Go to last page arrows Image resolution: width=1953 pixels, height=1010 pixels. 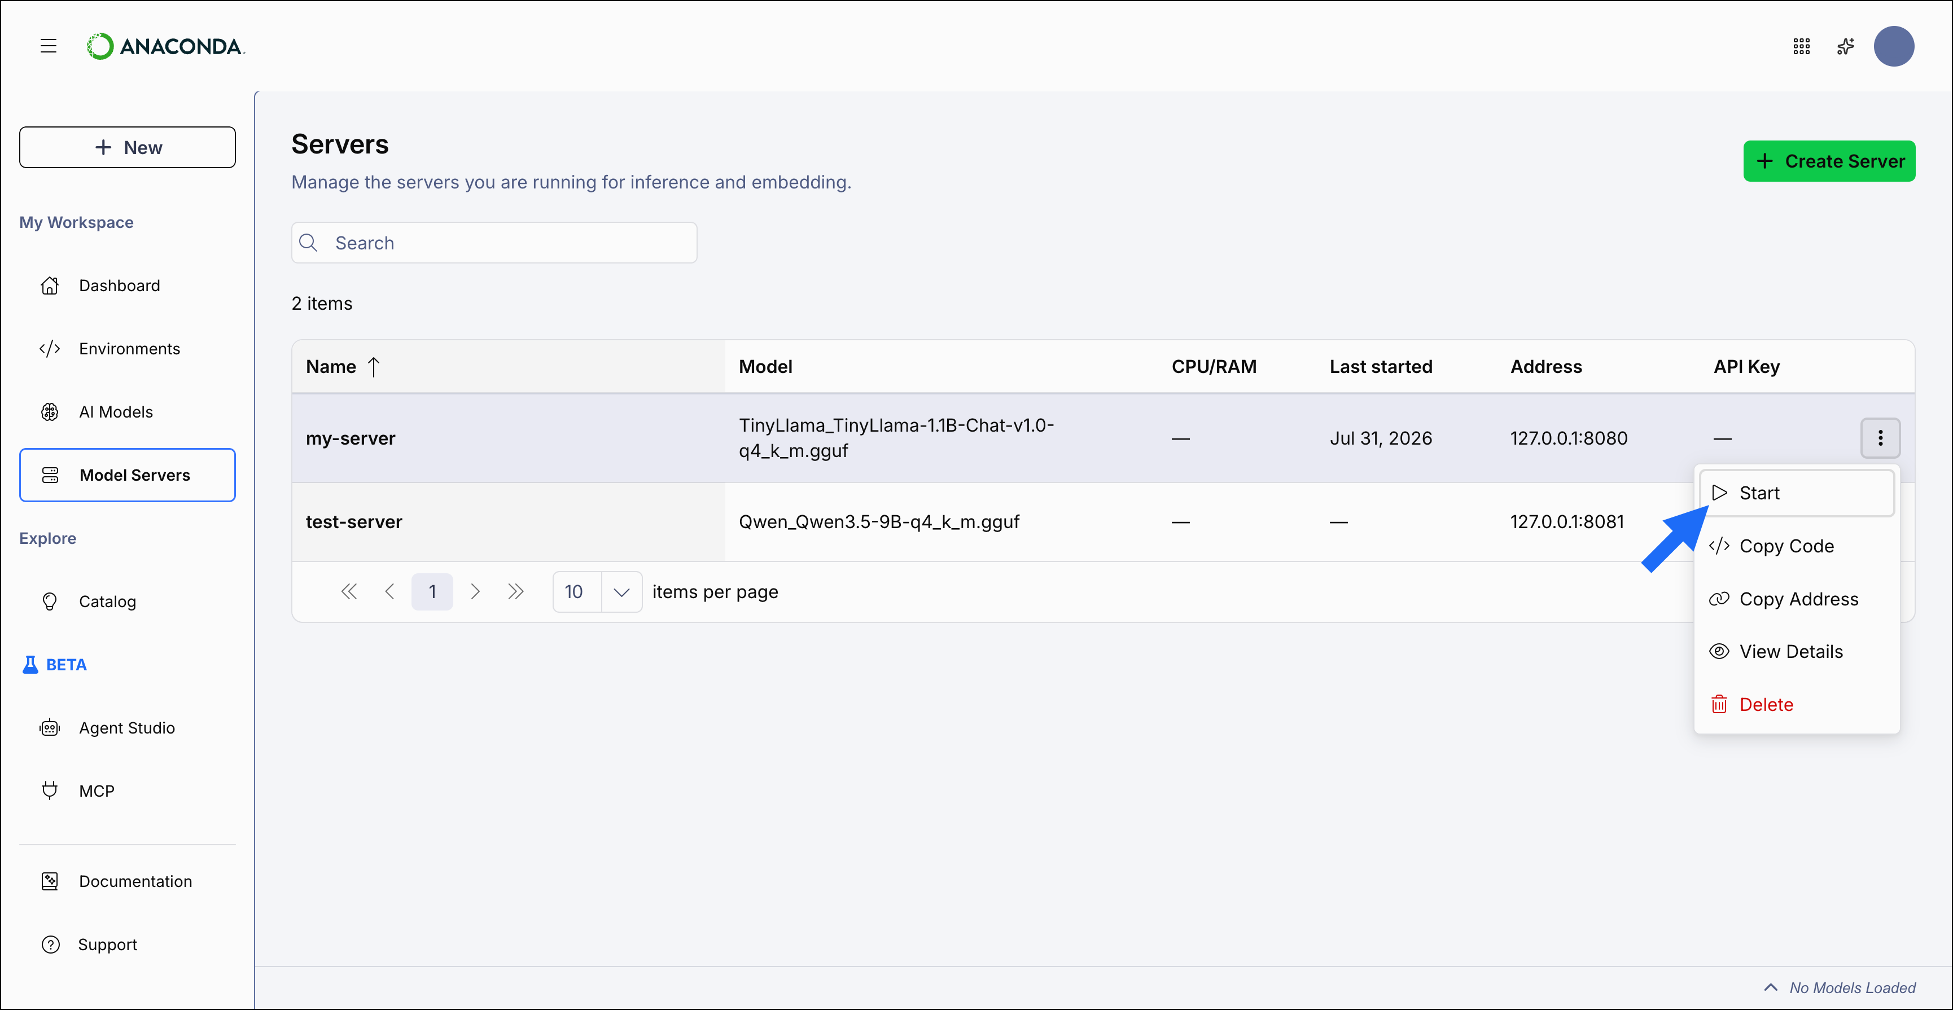coord(515,592)
